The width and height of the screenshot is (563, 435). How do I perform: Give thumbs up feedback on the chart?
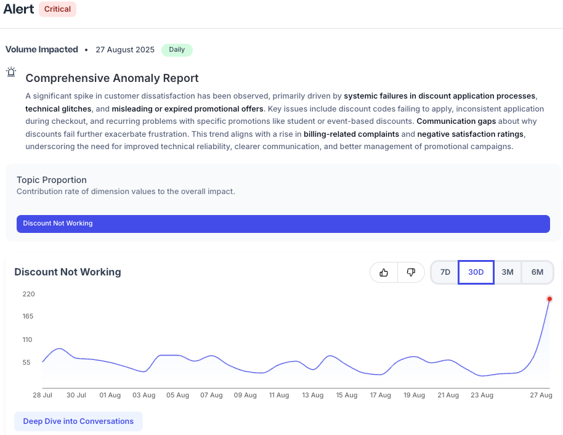[384, 272]
